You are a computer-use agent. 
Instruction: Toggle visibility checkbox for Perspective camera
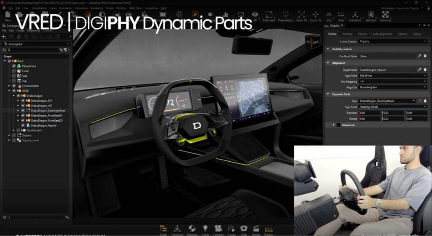coord(14,66)
